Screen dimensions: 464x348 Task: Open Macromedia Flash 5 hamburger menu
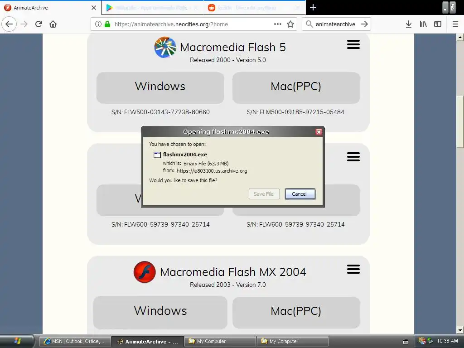353,45
